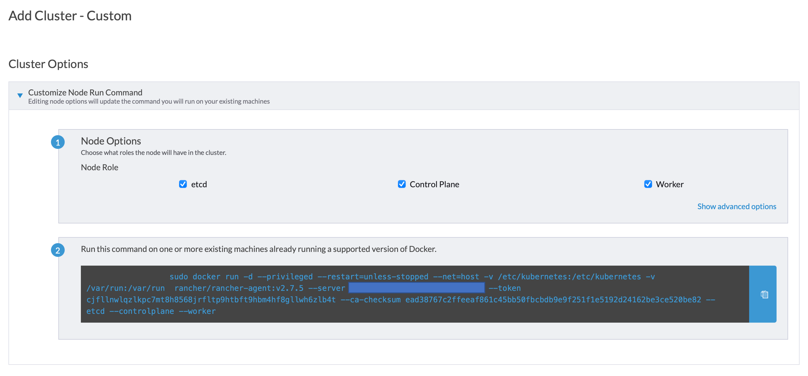Click the token string in the command

(211, 299)
